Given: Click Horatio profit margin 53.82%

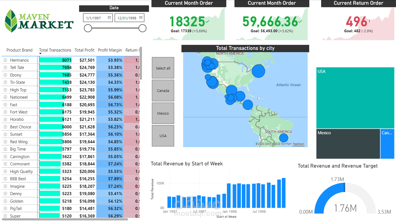Looking at the screenshot, I should tap(115, 119).
